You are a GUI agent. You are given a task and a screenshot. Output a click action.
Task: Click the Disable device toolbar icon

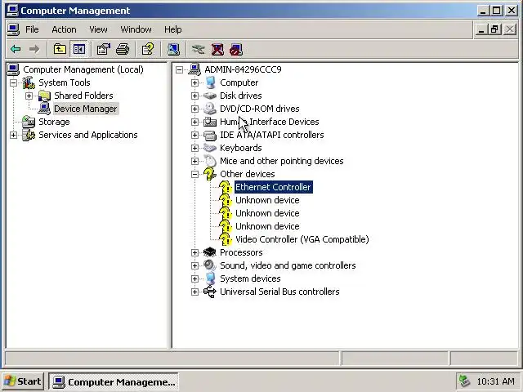click(x=236, y=49)
